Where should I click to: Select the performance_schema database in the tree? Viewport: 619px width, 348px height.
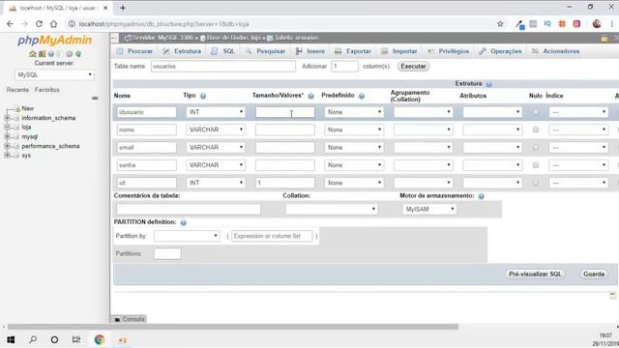pos(50,146)
